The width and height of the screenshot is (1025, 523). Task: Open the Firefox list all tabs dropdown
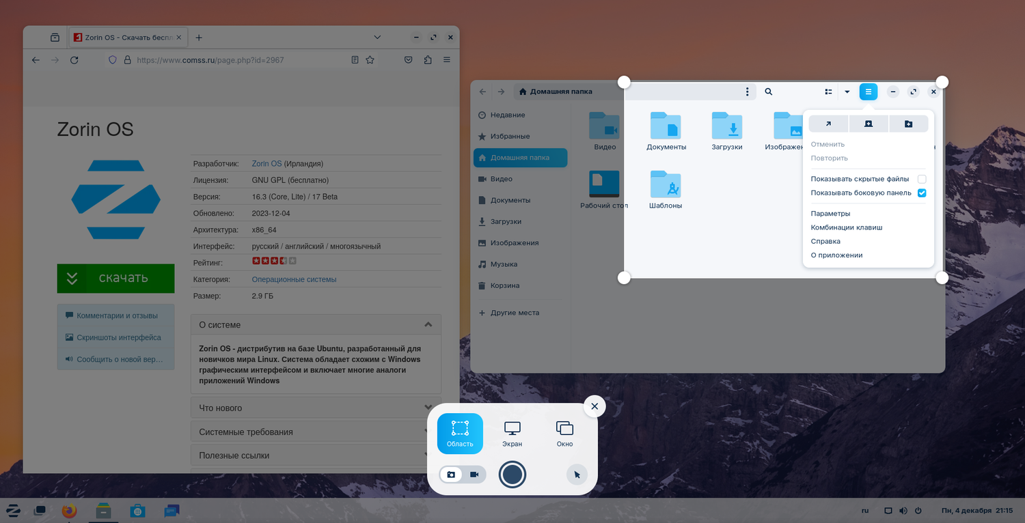click(x=377, y=38)
